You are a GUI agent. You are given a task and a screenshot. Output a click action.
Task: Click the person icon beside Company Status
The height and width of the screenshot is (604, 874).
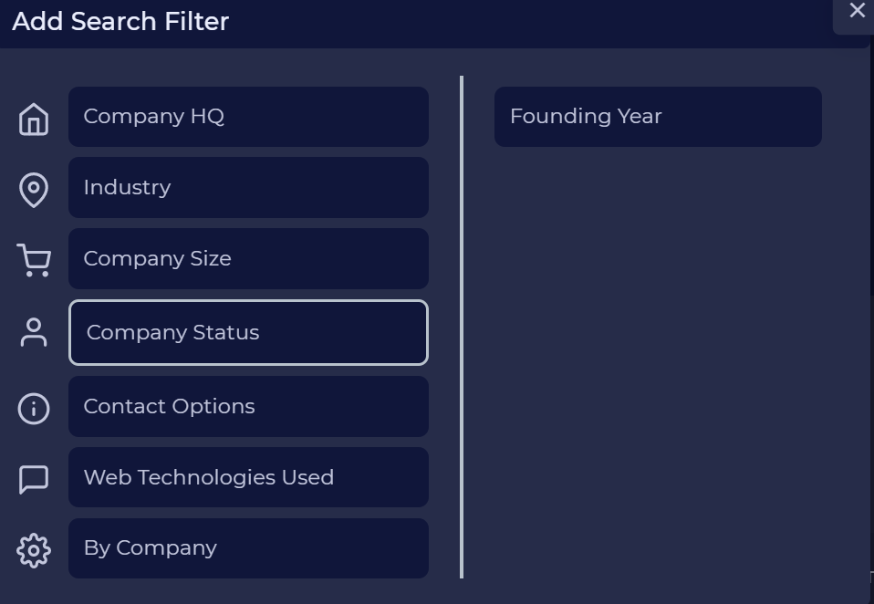pyautogui.click(x=34, y=332)
